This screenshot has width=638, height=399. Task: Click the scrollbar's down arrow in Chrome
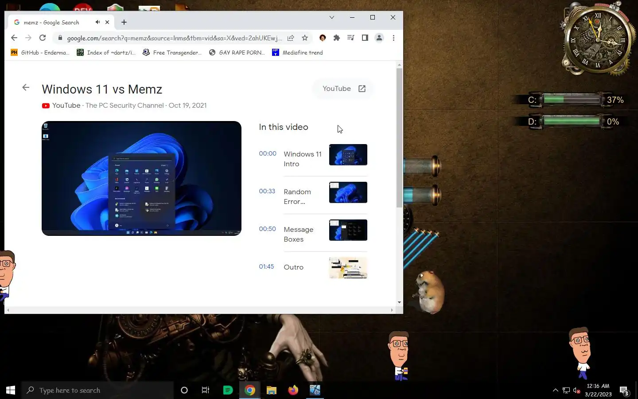click(x=399, y=302)
